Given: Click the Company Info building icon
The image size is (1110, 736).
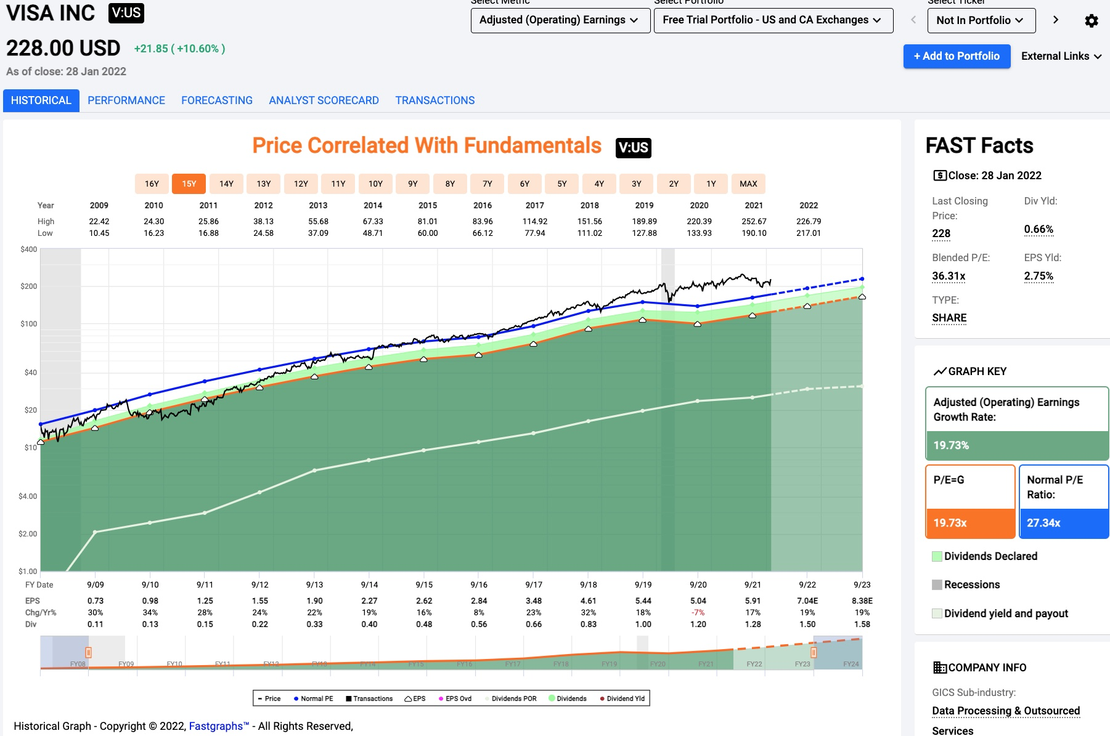Looking at the screenshot, I should tap(939, 668).
